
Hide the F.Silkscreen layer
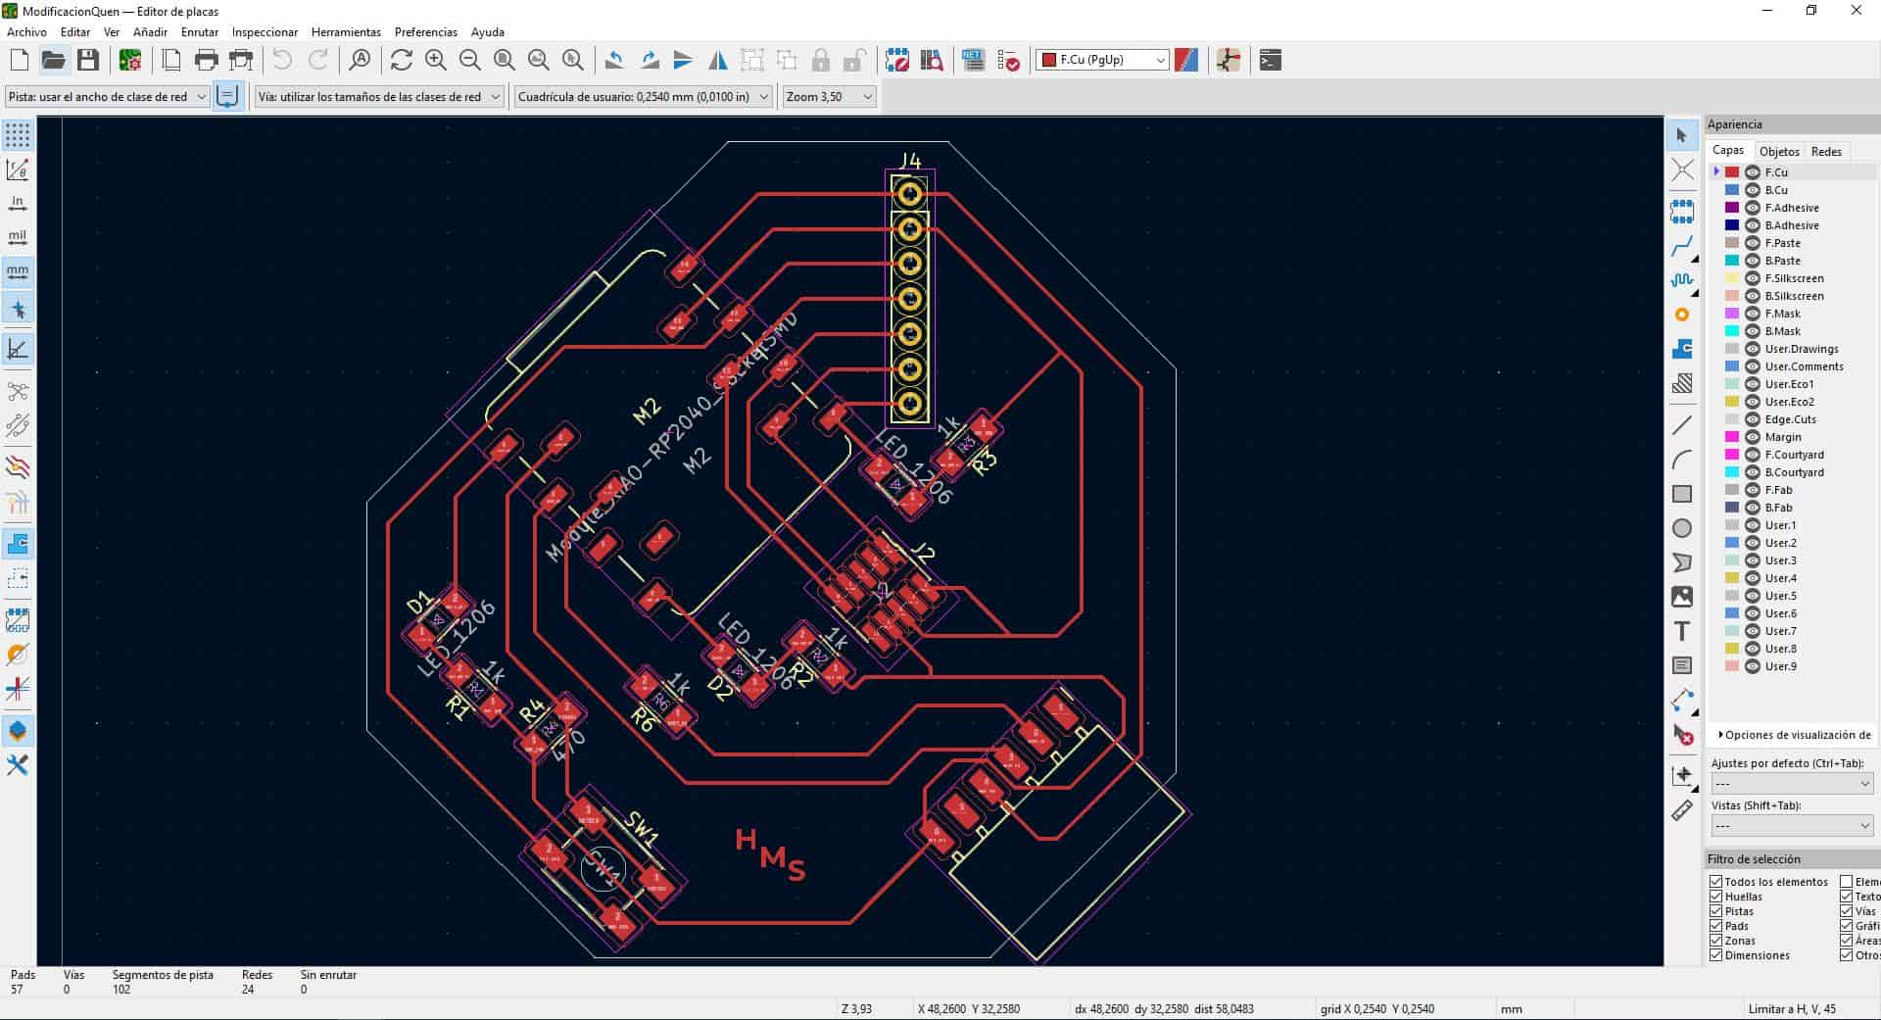tap(1753, 278)
